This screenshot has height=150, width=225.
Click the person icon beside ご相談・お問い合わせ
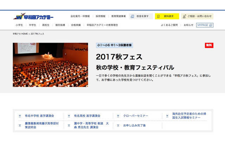[184, 17]
